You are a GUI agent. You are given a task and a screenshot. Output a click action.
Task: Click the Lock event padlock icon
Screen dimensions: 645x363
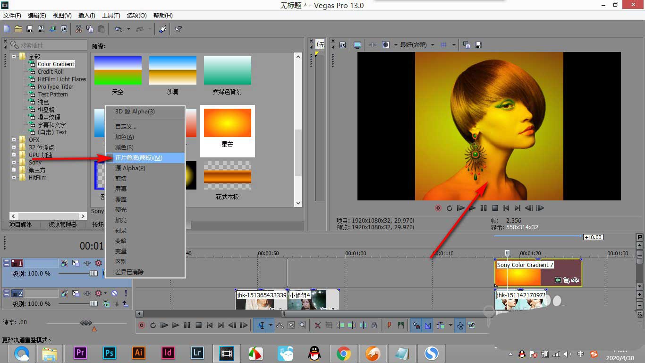click(x=374, y=325)
